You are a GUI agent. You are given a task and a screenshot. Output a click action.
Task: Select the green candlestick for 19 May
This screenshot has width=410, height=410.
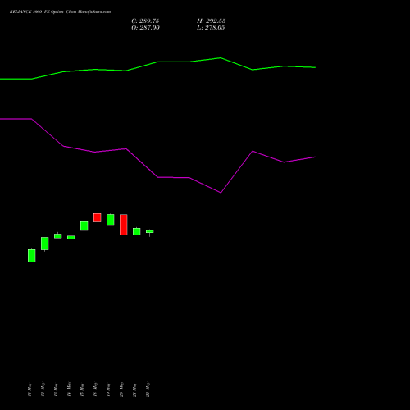click(111, 220)
